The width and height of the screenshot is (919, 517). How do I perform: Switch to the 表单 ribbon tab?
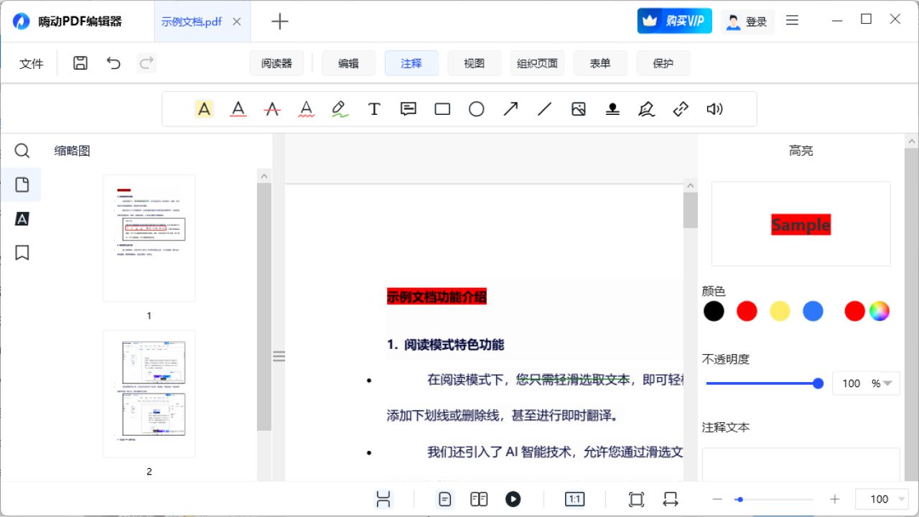(x=600, y=63)
